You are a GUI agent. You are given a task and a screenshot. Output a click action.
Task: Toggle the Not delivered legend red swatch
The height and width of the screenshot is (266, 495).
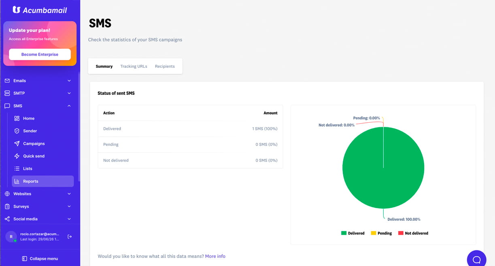[401, 233]
